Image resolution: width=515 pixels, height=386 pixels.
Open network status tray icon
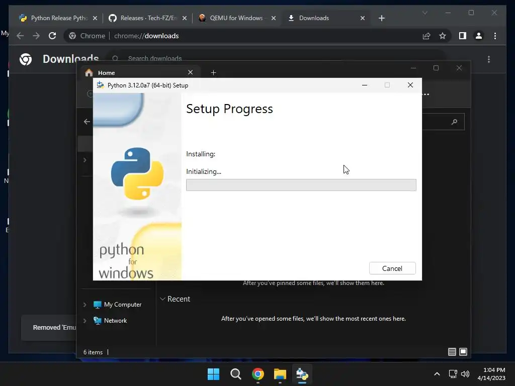point(453,374)
